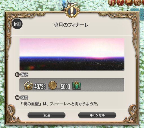
Task: Open the duty menu with exclamation icon
Action: coord(120,3)
